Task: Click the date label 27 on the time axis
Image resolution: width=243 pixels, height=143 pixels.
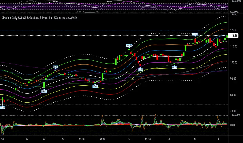Action: 44,139
